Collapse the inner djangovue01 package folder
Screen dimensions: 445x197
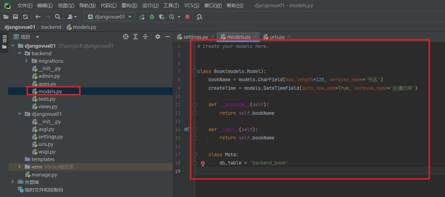point(20,114)
